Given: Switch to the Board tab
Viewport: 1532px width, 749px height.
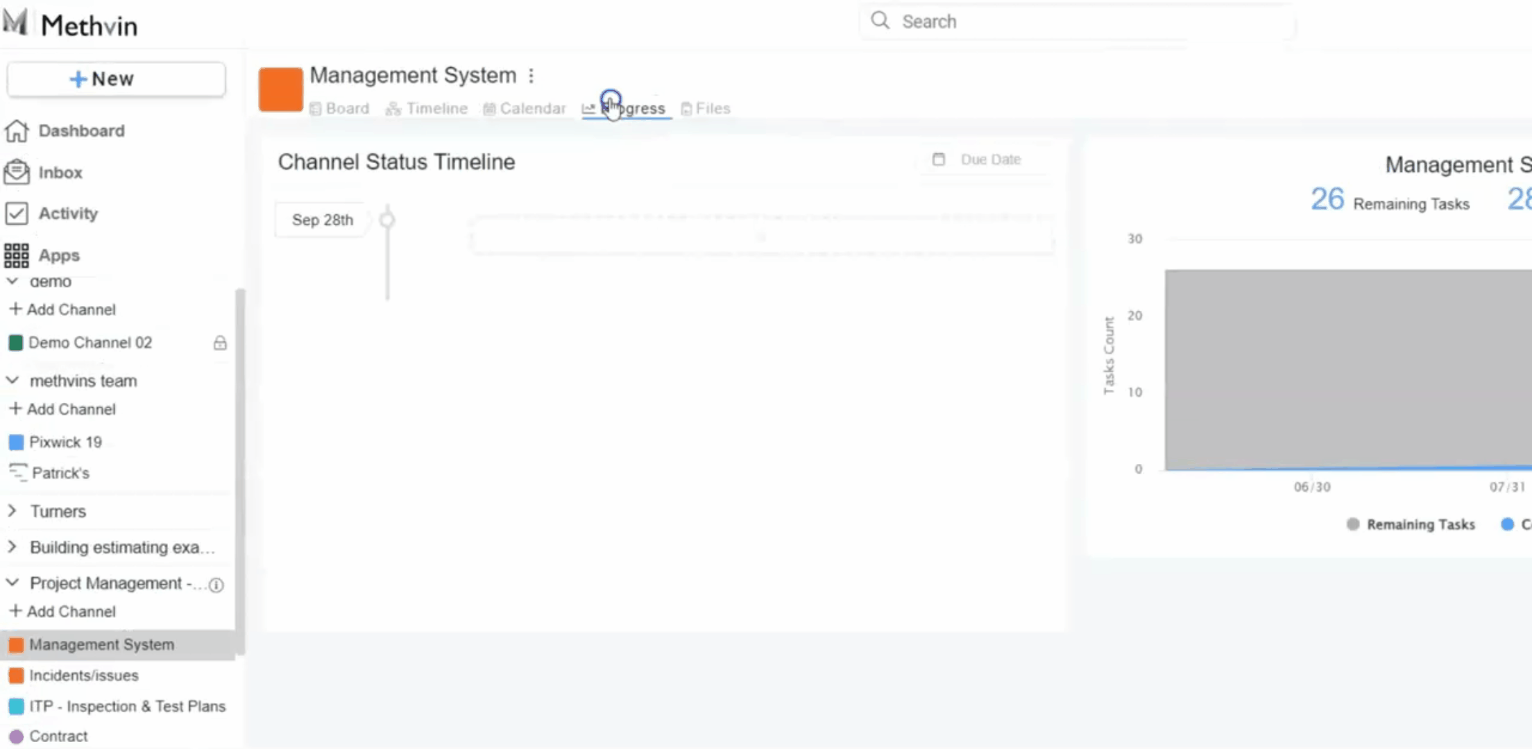Looking at the screenshot, I should [x=340, y=109].
